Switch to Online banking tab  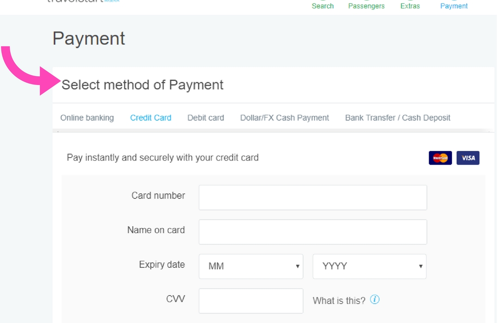[87, 118]
